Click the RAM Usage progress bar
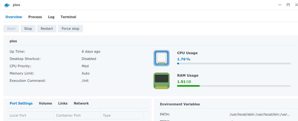This screenshot has width=298, height=121. (x=234, y=86)
